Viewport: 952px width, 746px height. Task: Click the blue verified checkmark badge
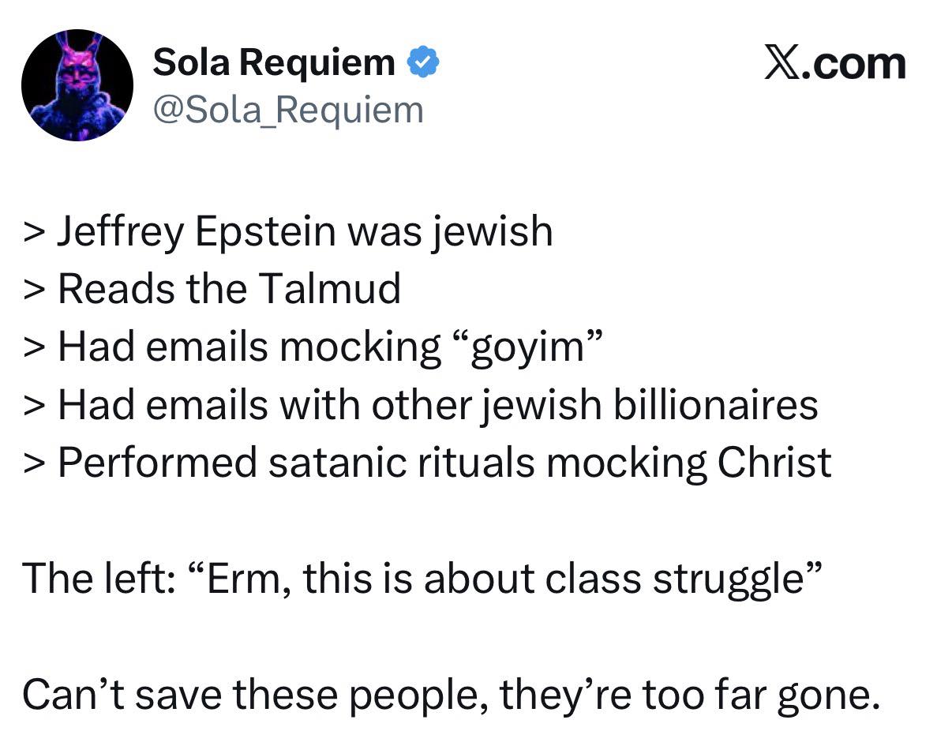pos(422,63)
